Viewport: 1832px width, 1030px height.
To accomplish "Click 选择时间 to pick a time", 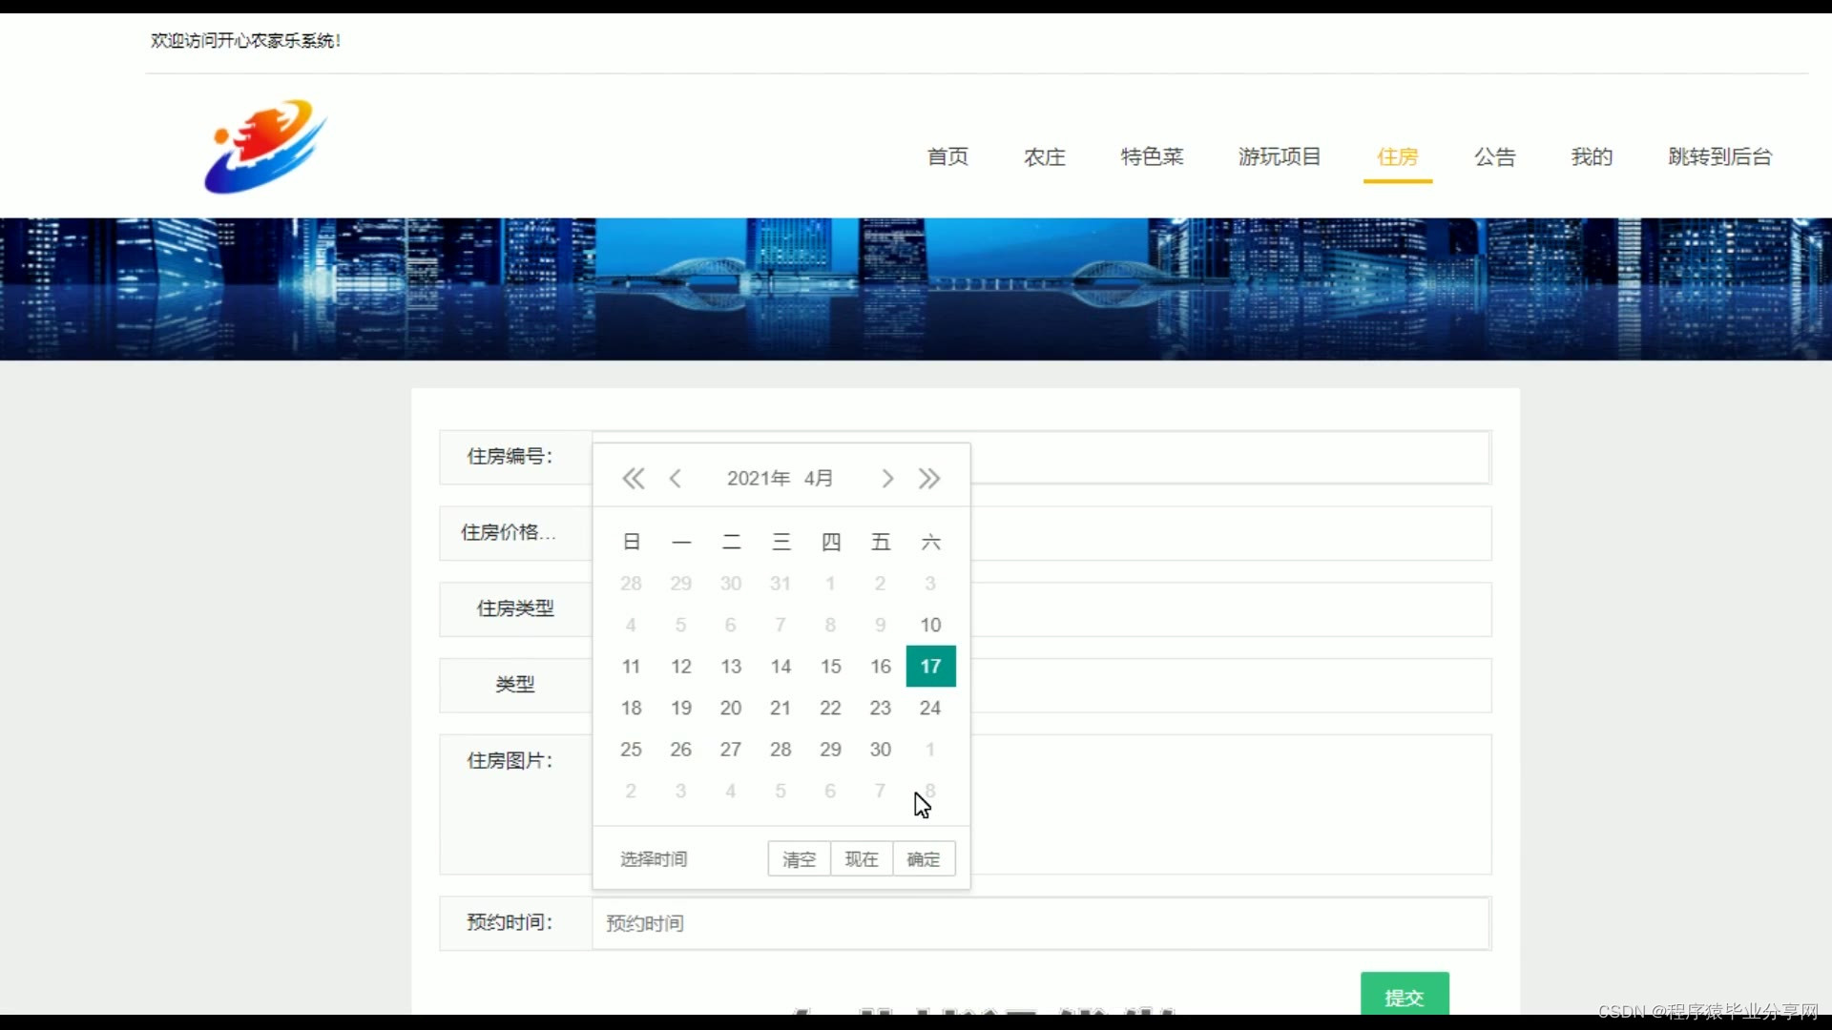I will click(x=654, y=859).
